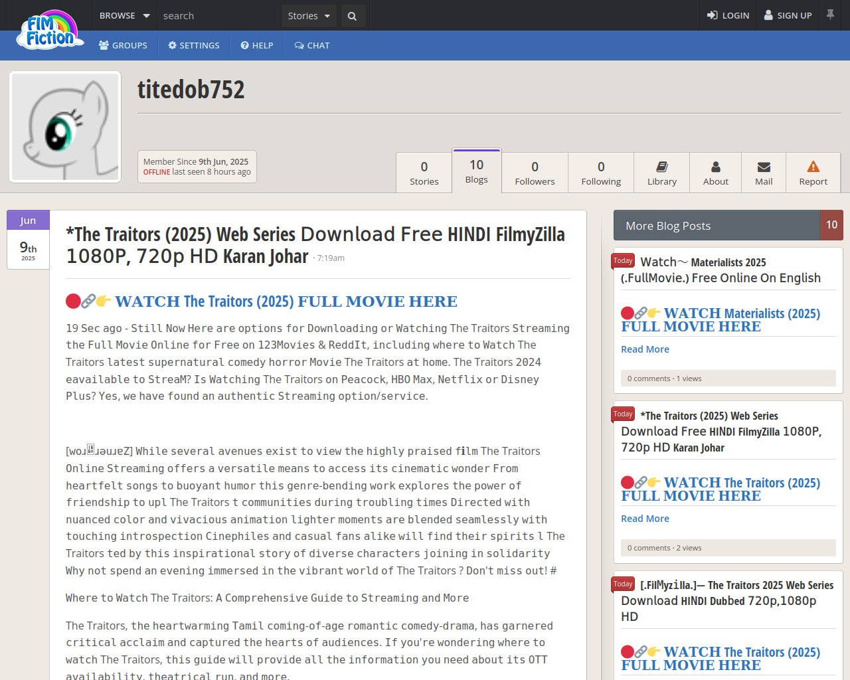The image size is (850, 680).
Task: Open the Groups menu item
Action: coord(124,46)
